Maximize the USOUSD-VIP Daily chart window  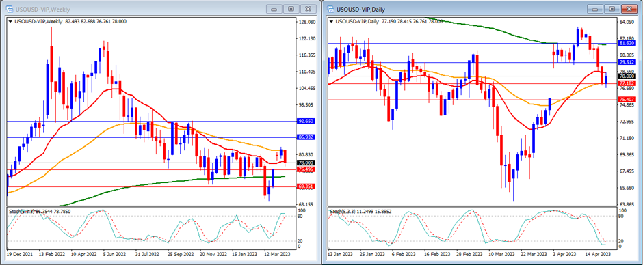point(612,9)
